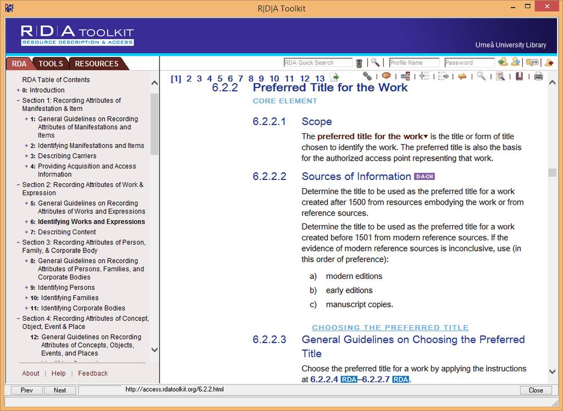
Task: Open '12: General Guidelines on Recording Attributes of Concepts' entry
Action: tap(86, 345)
